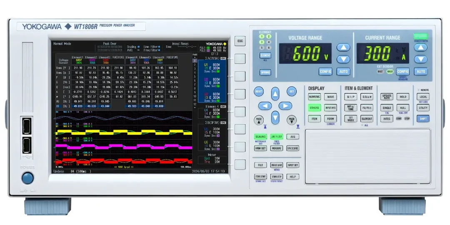Image resolution: width=450 pixels, height=225 pixels.
Task: Click the WIRING button
Action: click(x=265, y=72)
